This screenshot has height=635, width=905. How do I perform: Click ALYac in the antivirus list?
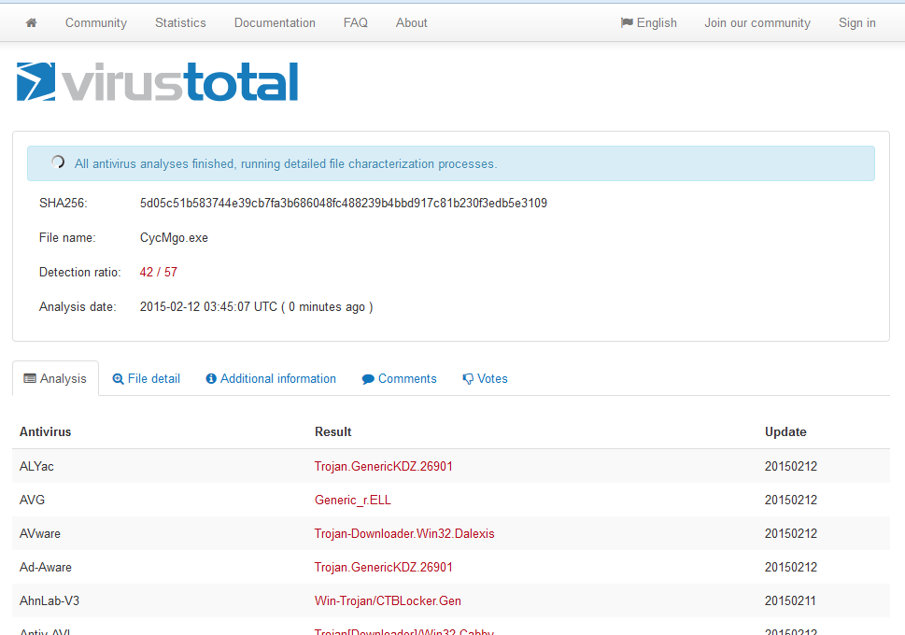pyautogui.click(x=36, y=466)
